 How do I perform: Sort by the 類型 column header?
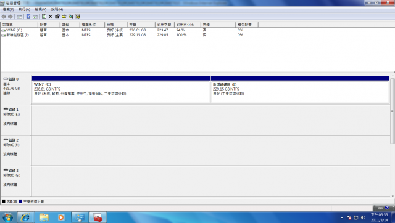tap(70, 25)
